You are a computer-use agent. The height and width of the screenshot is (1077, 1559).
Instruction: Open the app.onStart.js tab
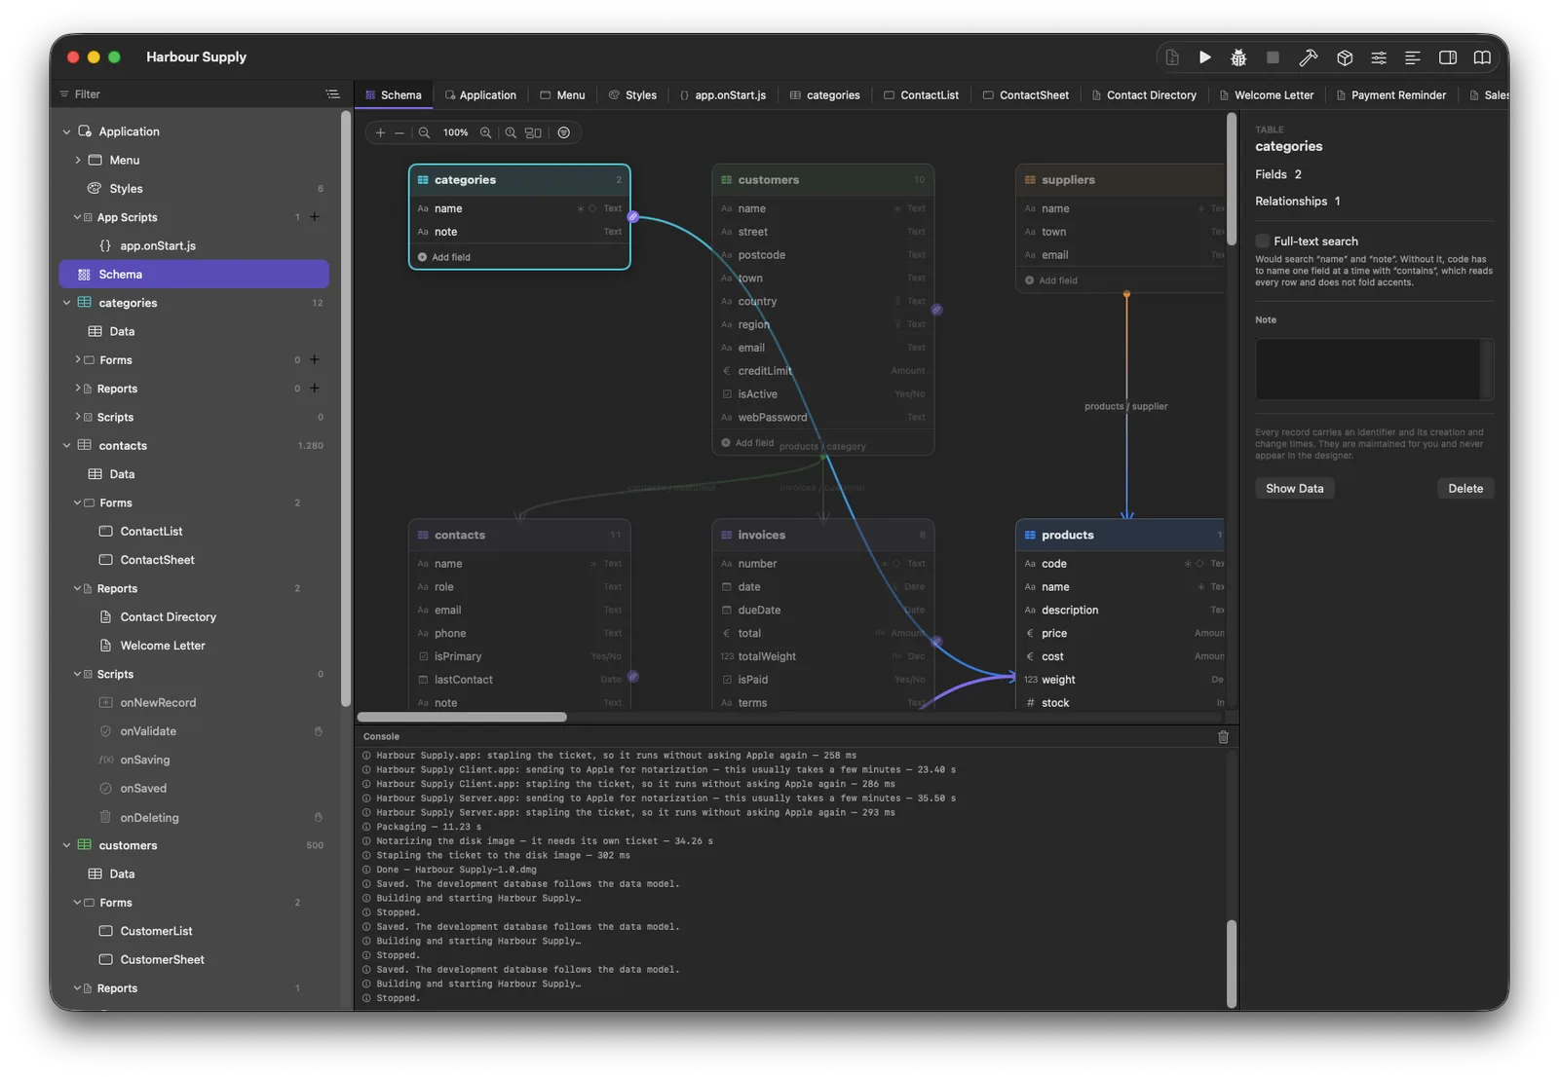coord(723,95)
